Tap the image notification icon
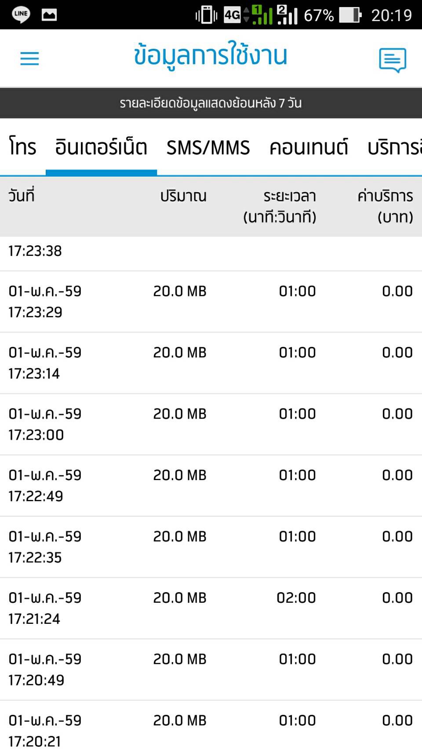Screen dimensions: 422x750 point(49,15)
